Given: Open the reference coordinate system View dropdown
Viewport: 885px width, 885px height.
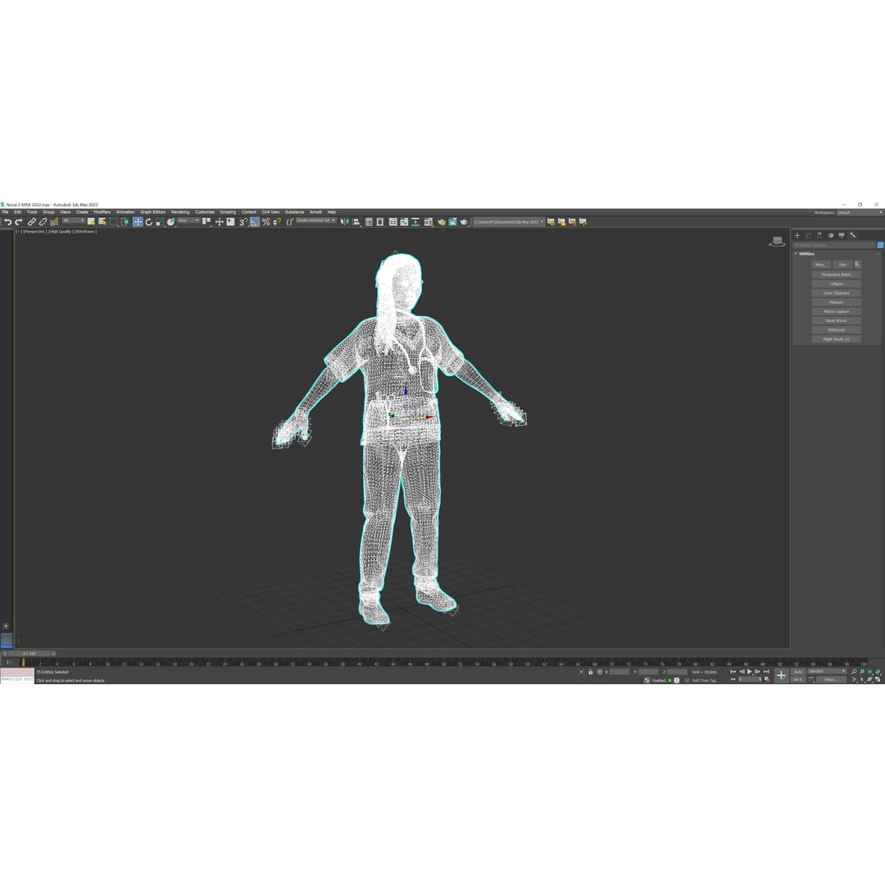Looking at the screenshot, I should click(188, 220).
